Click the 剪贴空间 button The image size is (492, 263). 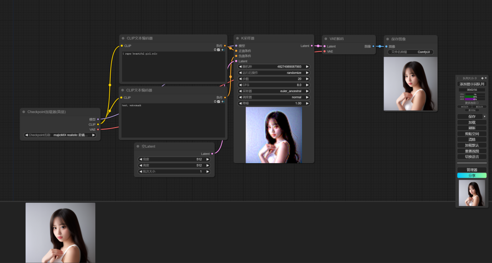472,134
